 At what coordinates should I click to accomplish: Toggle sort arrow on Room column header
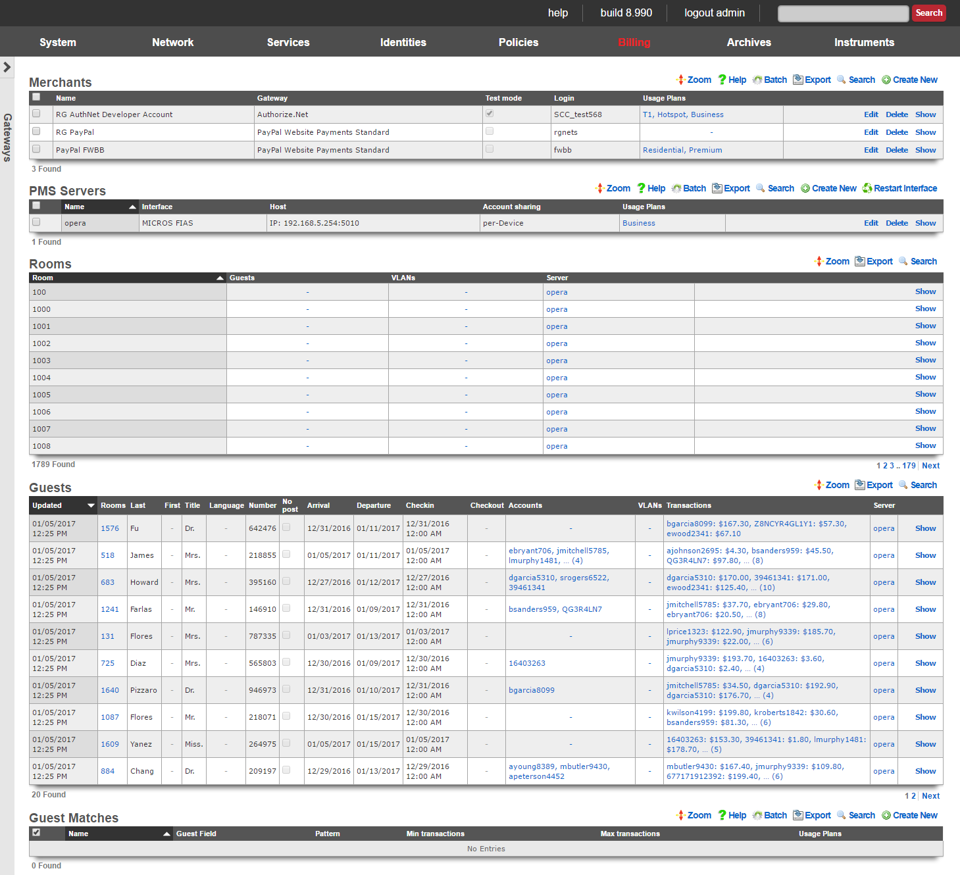click(220, 278)
